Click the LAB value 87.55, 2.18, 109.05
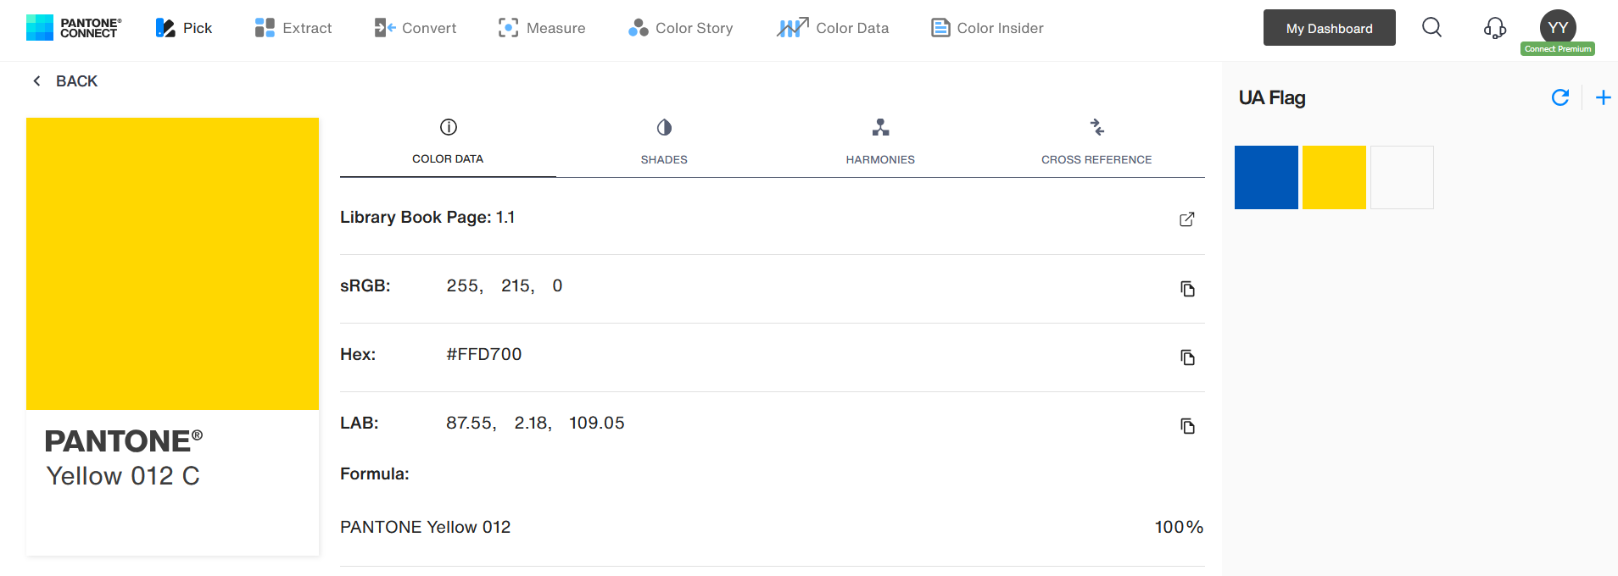 535,423
